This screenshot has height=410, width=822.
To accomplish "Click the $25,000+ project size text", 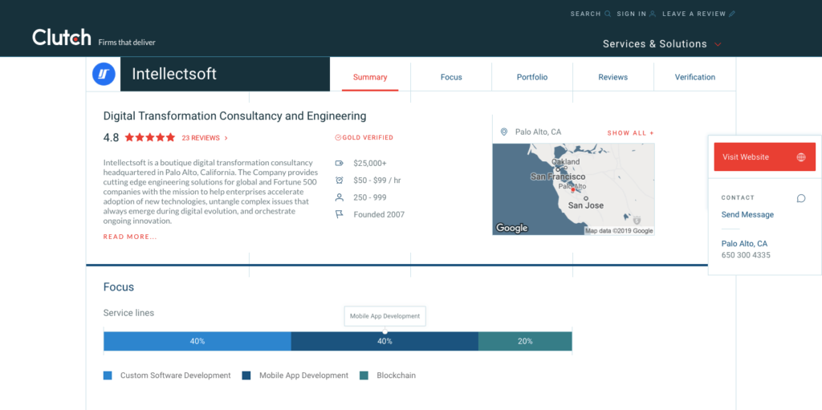I will tap(370, 163).
